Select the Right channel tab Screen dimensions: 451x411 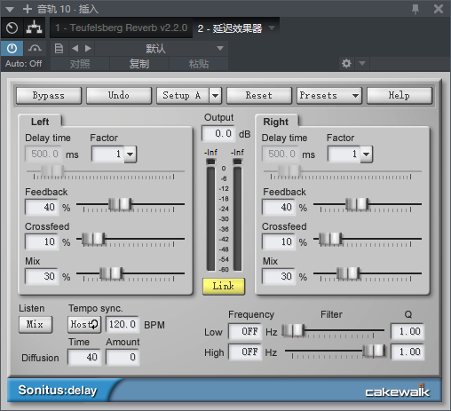coord(276,122)
